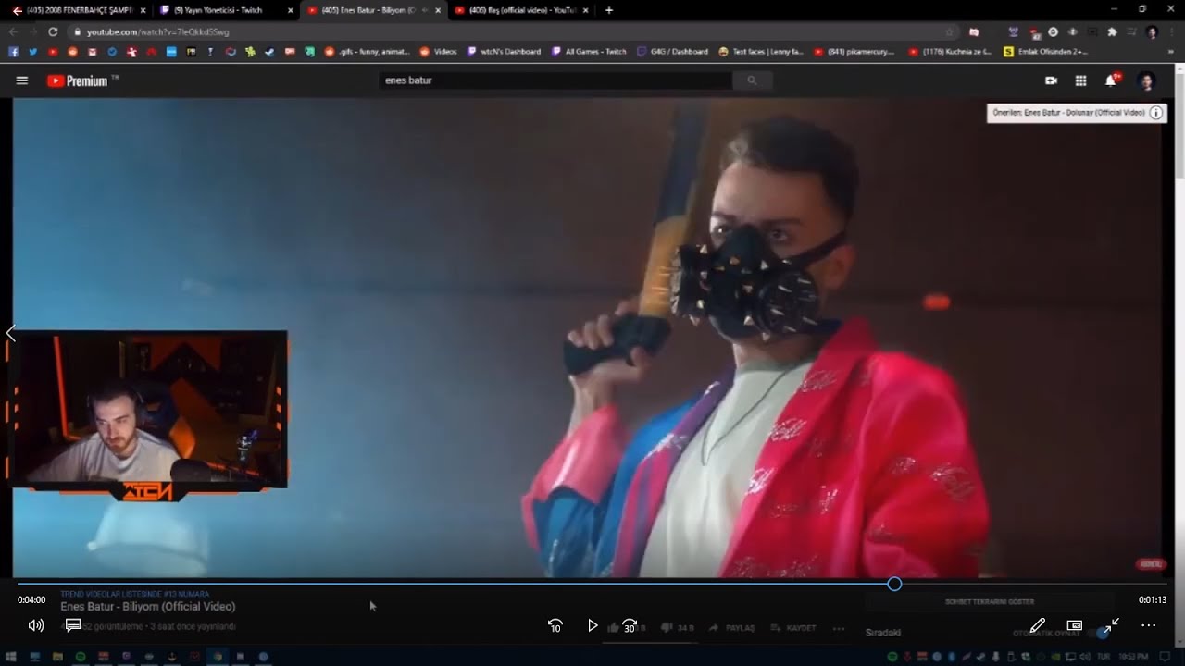The image size is (1185, 666).
Task: Open the Emlak Ofisinden bookmark
Action: point(1046,52)
